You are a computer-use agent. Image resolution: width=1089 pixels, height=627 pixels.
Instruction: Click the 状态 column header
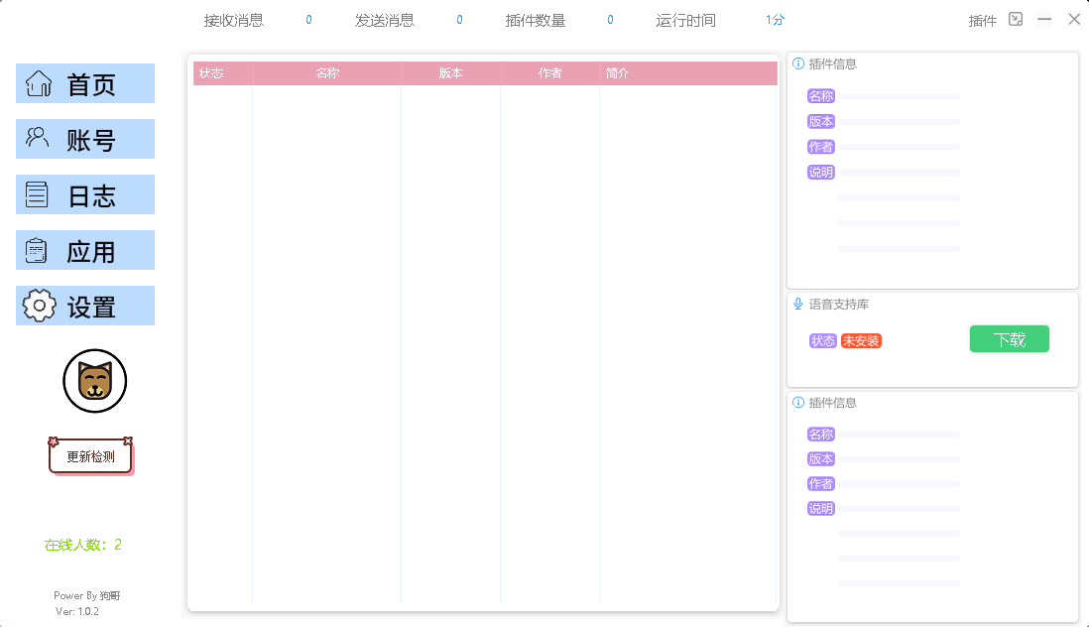(x=211, y=73)
